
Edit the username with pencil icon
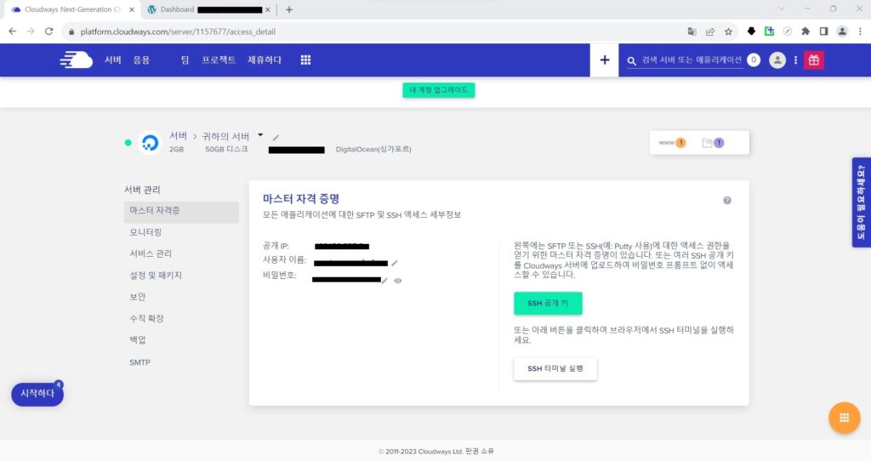click(x=395, y=263)
